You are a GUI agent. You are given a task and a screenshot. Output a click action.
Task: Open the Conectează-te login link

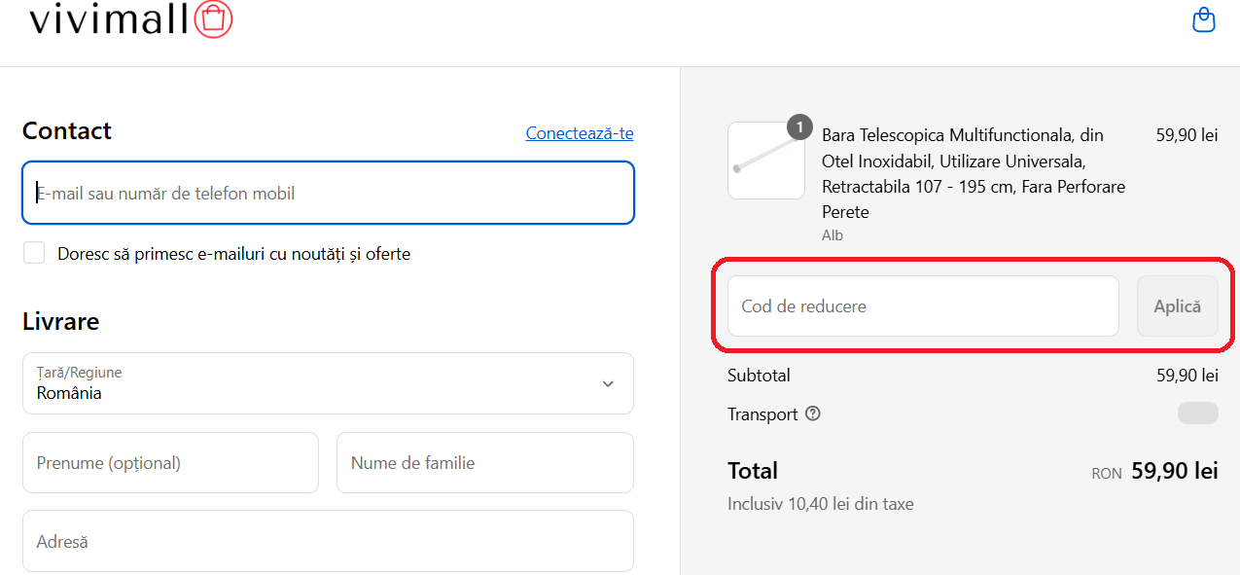click(x=580, y=132)
